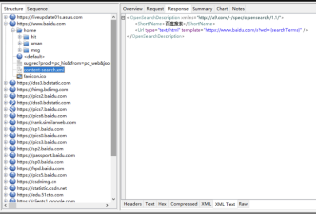This screenshot has width=316, height=215.
Task: Expand the pics3.baidu.com host
Action: tap(6, 142)
